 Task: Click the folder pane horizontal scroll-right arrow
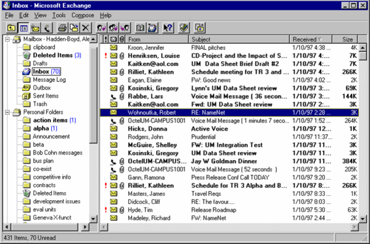pos(85,227)
